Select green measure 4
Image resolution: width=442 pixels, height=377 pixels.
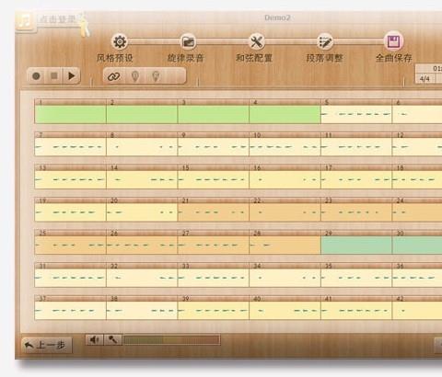pyautogui.click(x=285, y=115)
